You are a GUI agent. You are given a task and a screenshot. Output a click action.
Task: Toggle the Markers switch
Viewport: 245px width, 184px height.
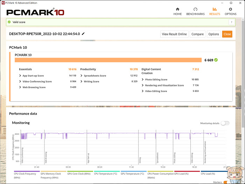tap(226, 182)
